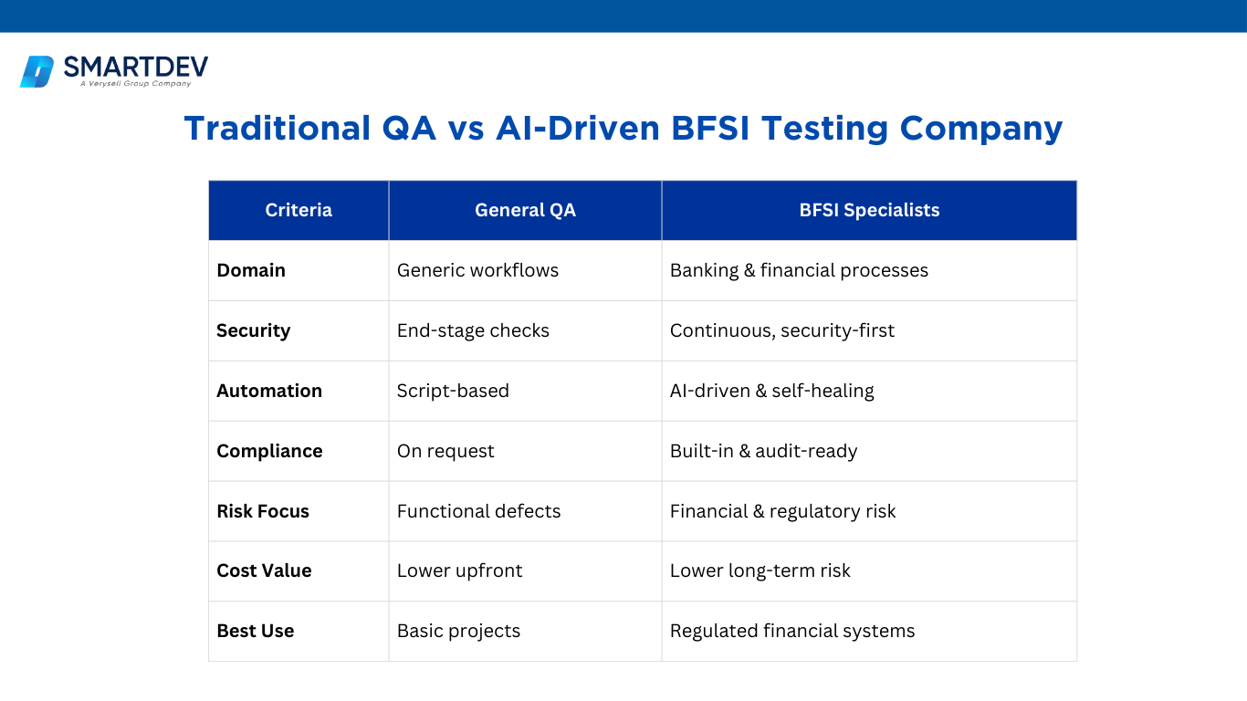
Task: Click the Compliance row label
Action: pyautogui.click(x=269, y=451)
